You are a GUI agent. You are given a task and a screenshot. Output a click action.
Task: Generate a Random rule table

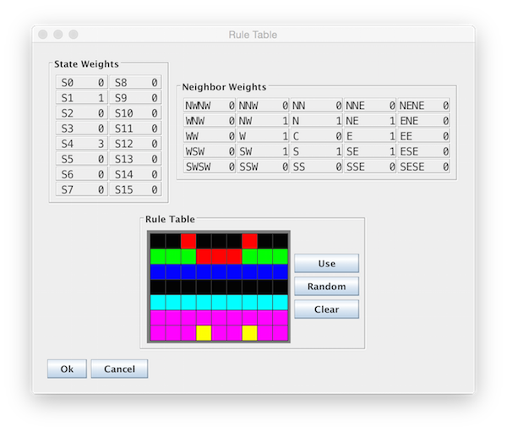[x=326, y=287]
